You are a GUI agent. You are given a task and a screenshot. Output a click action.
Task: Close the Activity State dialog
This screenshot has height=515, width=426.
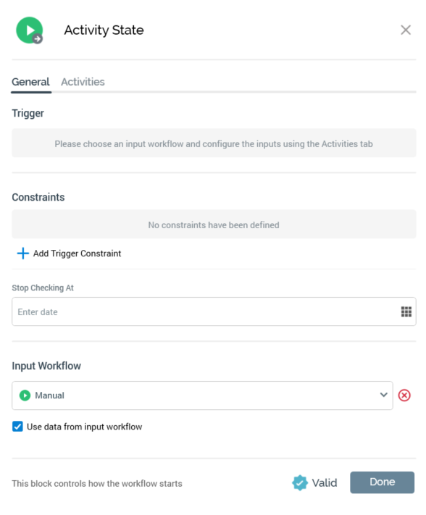[x=406, y=30]
